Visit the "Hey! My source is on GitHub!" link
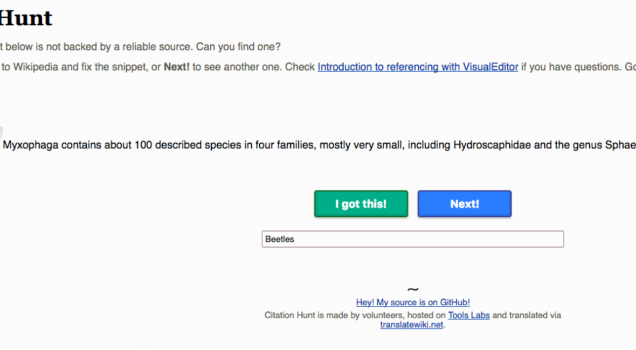Screen dimensions: 636x350 [x=413, y=303]
